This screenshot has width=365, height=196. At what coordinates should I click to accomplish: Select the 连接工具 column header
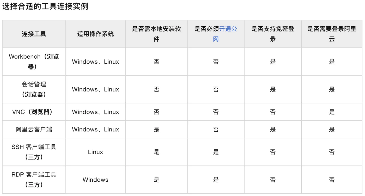tap(34, 34)
